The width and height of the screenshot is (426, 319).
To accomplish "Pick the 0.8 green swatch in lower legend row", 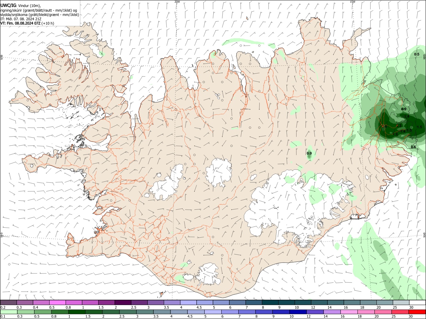I will [60, 312].
